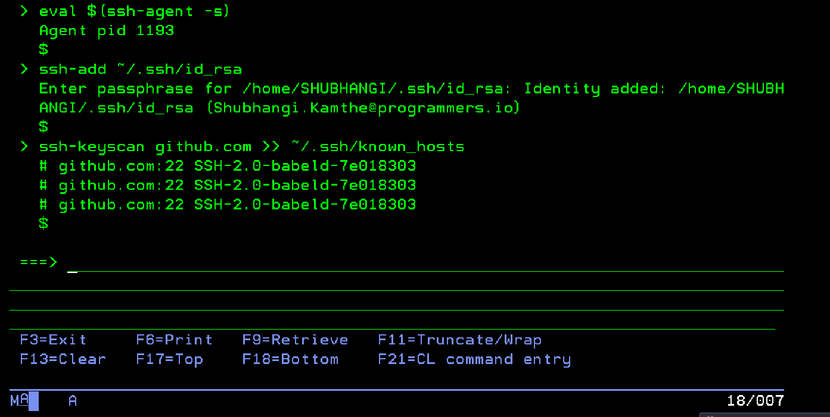Click the standalone A indicator in status bar
830x417 pixels.
(73, 401)
